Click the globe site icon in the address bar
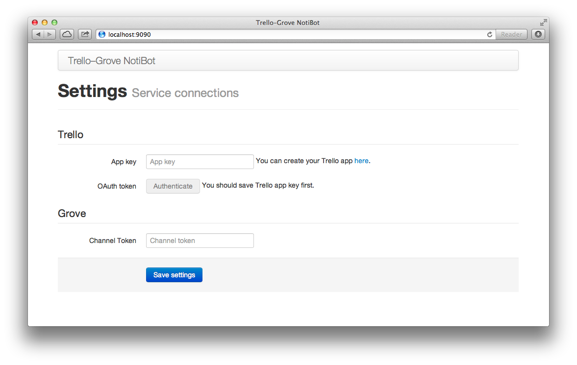The image size is (577, 365). pyautogui.click(x=102, y=34)
